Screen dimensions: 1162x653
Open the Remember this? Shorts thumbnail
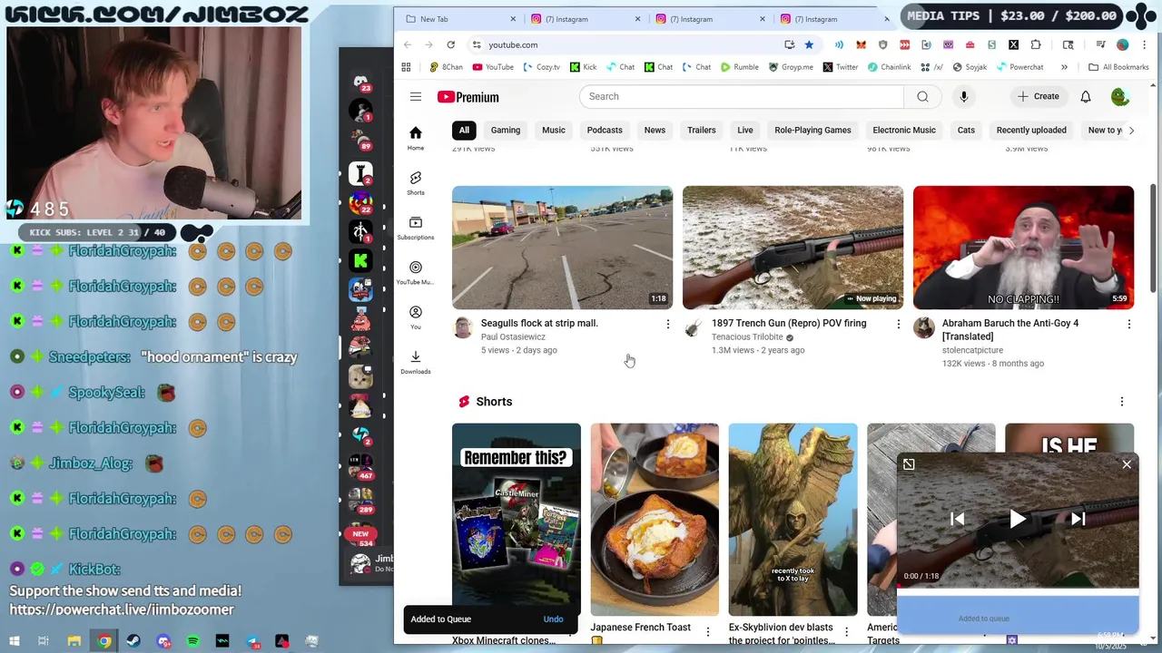(x=517, y=520)
